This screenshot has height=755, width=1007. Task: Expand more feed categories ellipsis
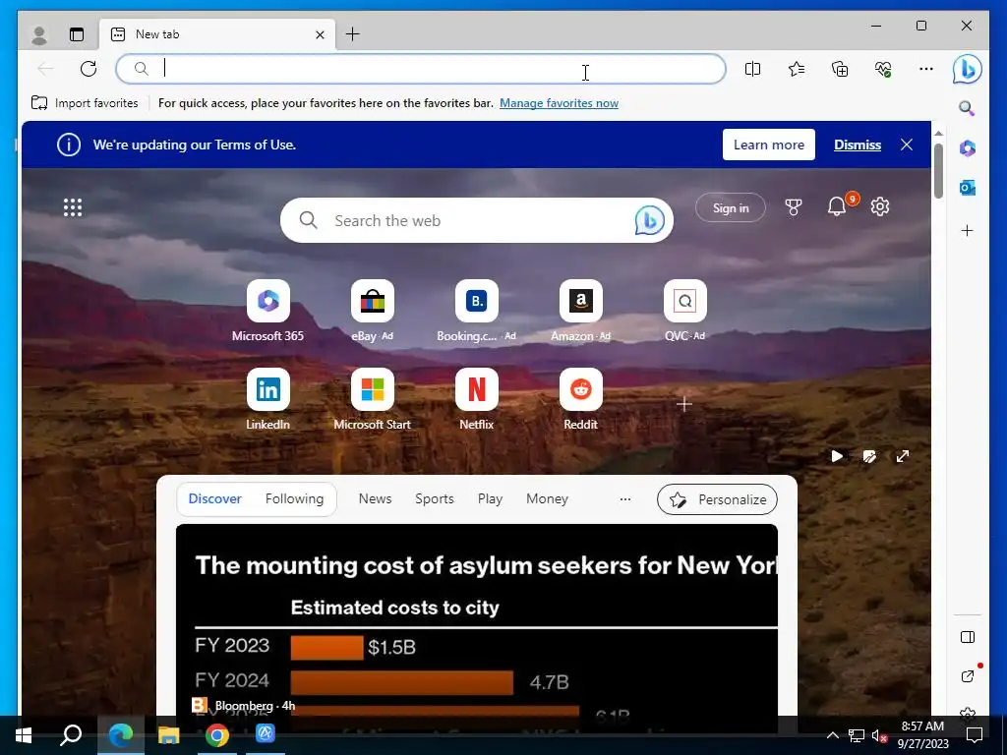pyautogui.click(x=624, y=498)
